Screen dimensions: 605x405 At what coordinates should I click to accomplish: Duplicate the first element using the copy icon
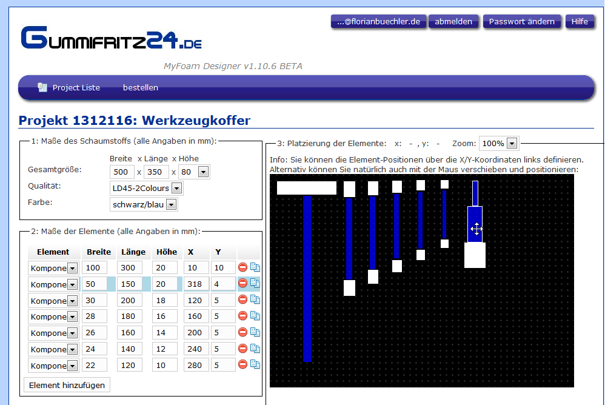[255, 267]
